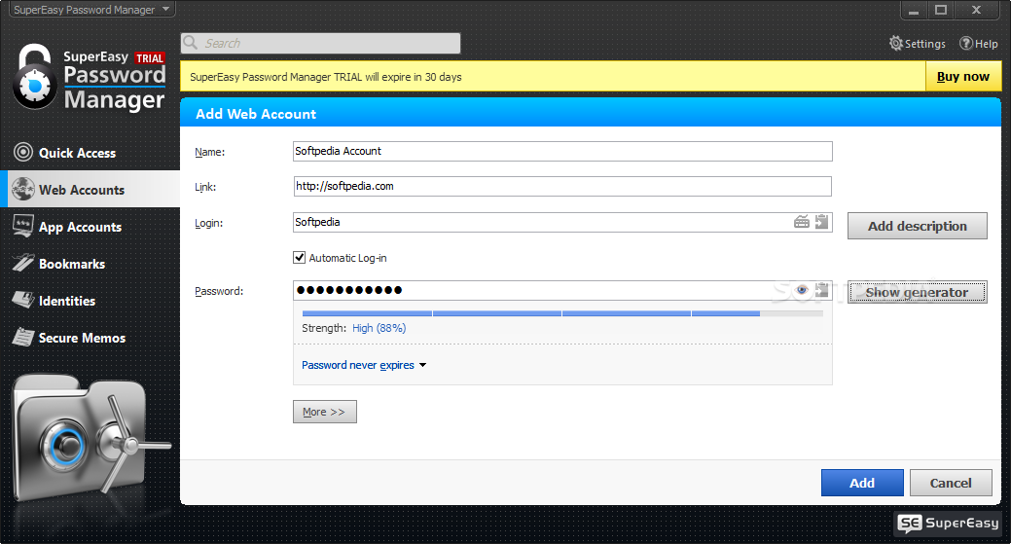Minimize the application window
Screen dimensions: 1011x544
(x=913, y=10)
